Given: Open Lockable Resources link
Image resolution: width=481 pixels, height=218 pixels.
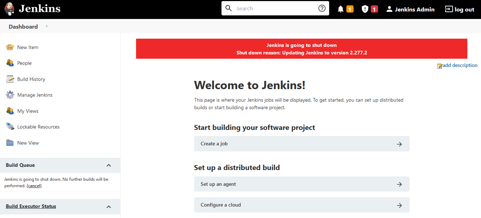Looking at the screenshot, I should pyautogui.click(x=38, y=127).
